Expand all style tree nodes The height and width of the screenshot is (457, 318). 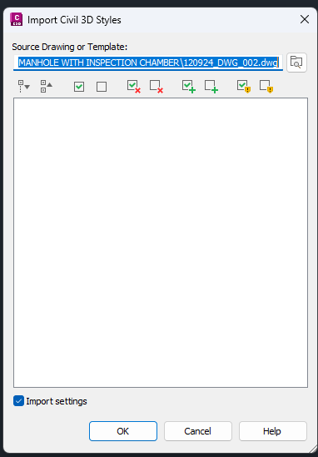[x=24, y=87]
